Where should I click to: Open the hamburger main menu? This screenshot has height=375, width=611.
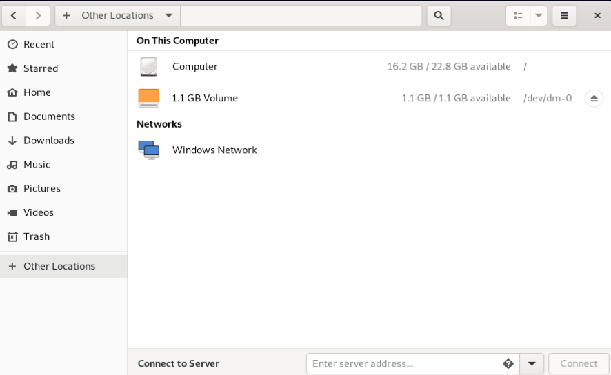tap(564, 16)
